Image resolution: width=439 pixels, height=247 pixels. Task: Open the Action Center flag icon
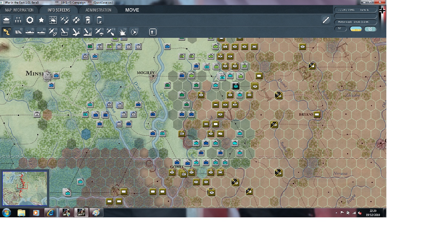point(342,213)
